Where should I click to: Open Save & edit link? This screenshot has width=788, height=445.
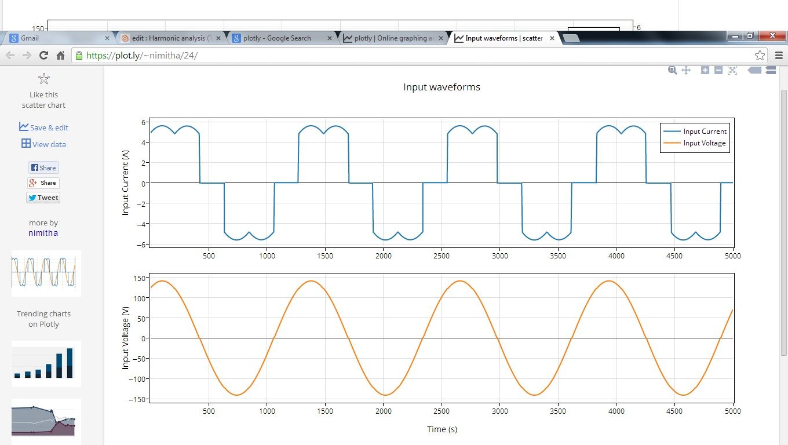click(x=43, y=127)
